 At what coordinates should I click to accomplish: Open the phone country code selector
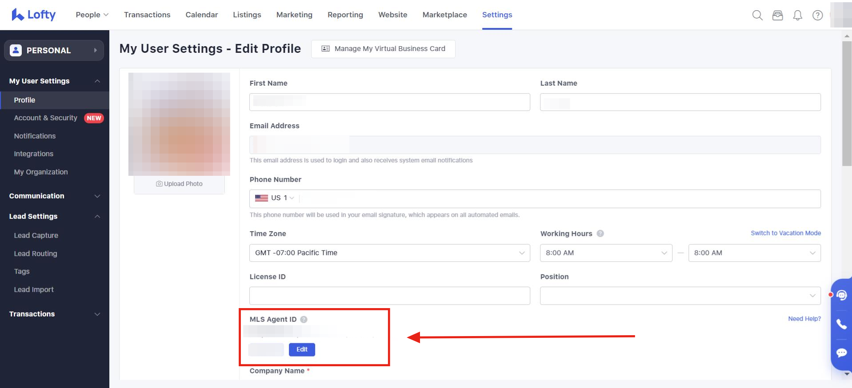(x=275, y=198)
